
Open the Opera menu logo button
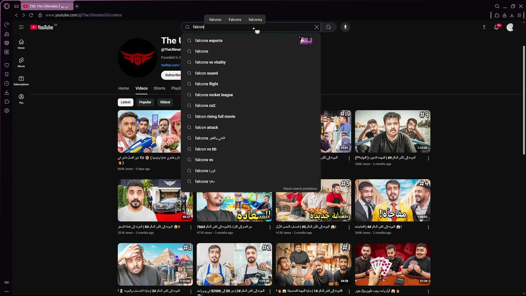(7, 6)
